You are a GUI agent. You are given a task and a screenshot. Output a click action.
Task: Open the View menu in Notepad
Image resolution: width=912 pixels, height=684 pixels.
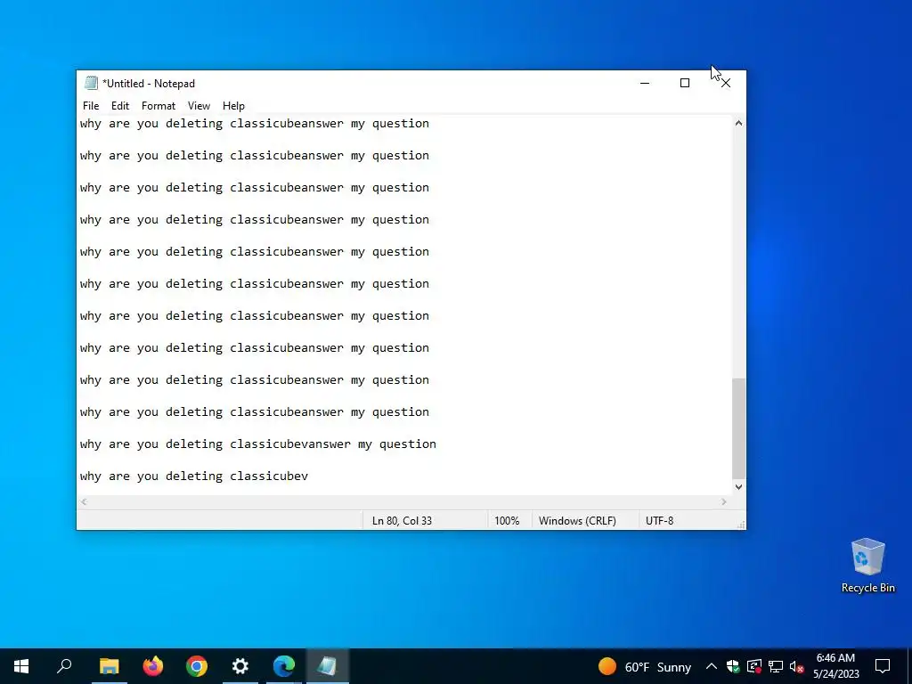click(199, 106)
